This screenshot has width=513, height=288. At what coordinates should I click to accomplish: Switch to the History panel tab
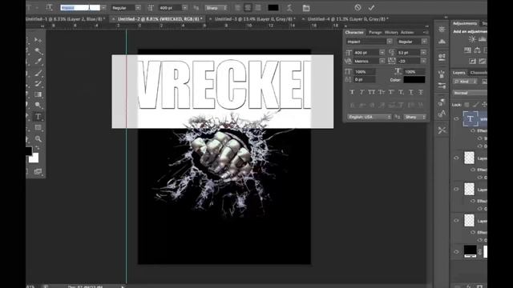pyautogui.click(x=391, y=32)
